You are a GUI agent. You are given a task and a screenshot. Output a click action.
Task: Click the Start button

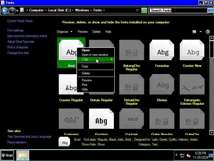click(x=7, y=155)
